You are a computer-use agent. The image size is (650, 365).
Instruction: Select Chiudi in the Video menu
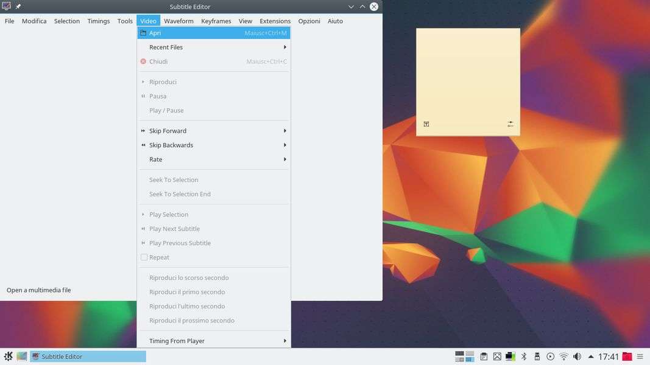coord(213,61)
